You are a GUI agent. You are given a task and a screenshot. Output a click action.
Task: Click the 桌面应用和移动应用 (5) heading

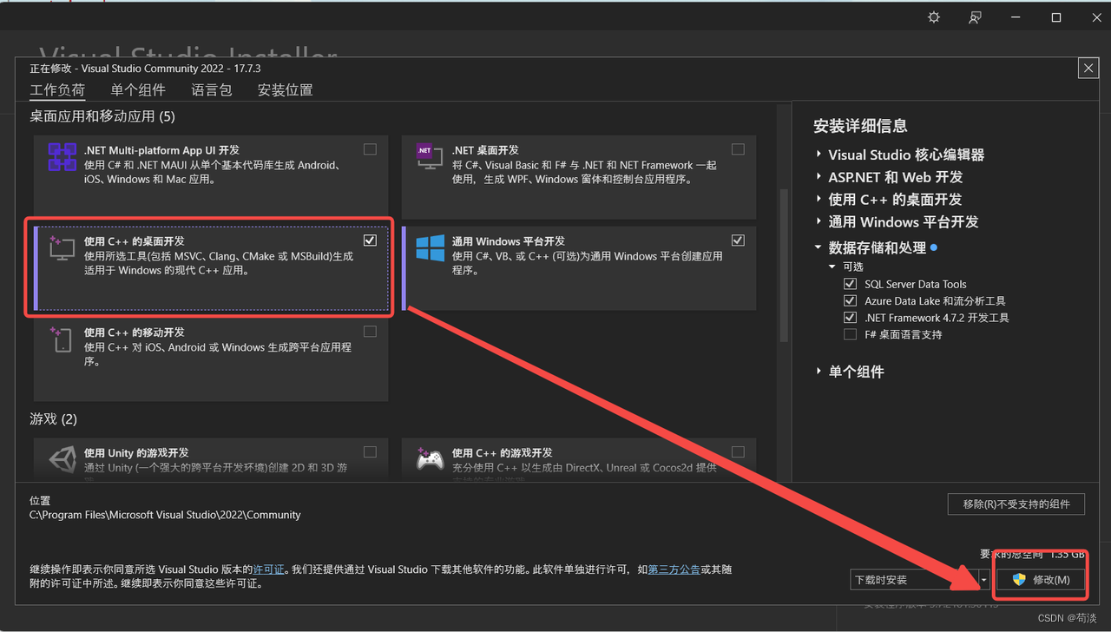(102, 116)
